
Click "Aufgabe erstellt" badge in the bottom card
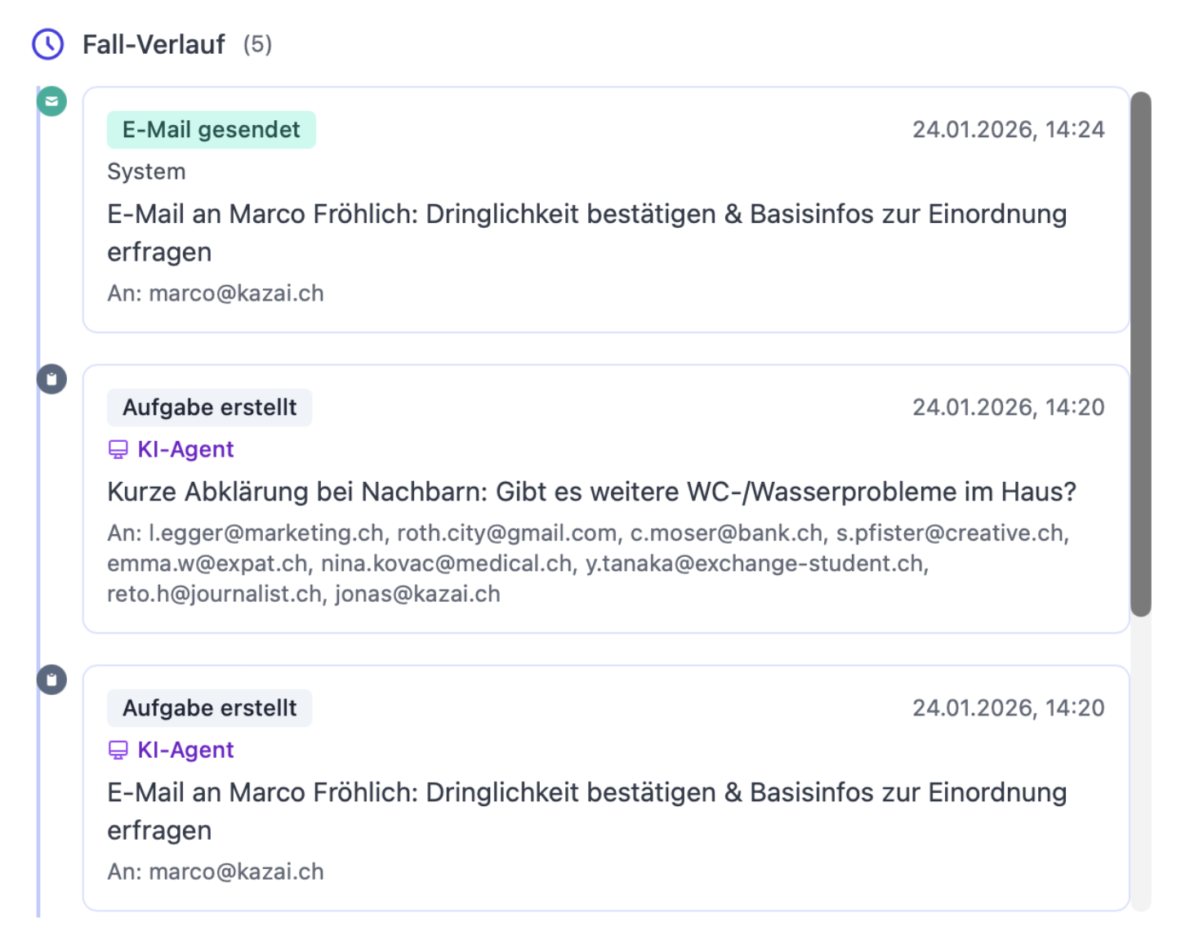pyautogui.click(x=209, y=708)
